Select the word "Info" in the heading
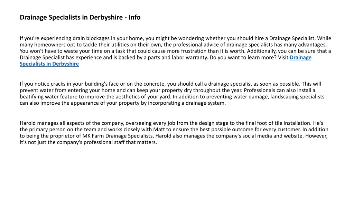This screenshot has height=199, width=354. click(134, 17)
